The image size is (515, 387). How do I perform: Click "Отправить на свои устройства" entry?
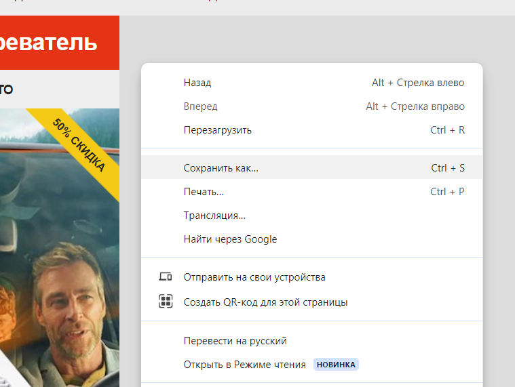311,277
